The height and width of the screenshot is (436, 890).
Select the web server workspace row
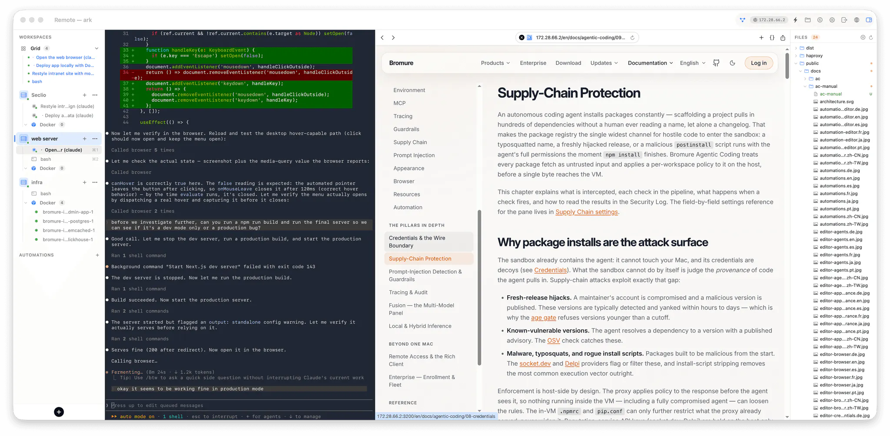click(59, 139)
